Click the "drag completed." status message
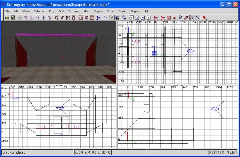This screenshot has height=157, width=240. 14,152
